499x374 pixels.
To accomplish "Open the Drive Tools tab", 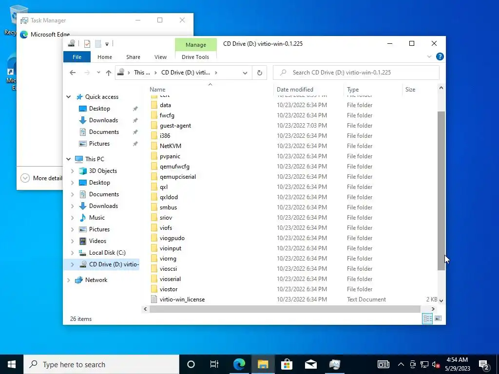I will click(195, 57).
